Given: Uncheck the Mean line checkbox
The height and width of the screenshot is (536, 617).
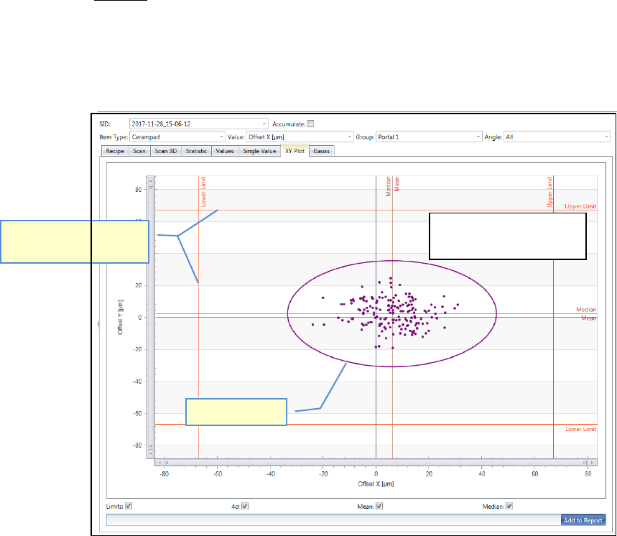Looking at the screenshot, I should (x=380, y=506).
